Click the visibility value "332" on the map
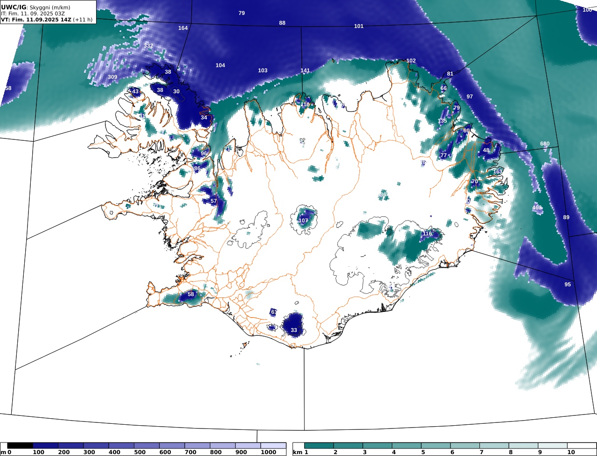 [148, 46]
